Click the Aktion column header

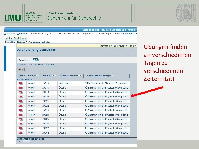[x=22, y=76]
